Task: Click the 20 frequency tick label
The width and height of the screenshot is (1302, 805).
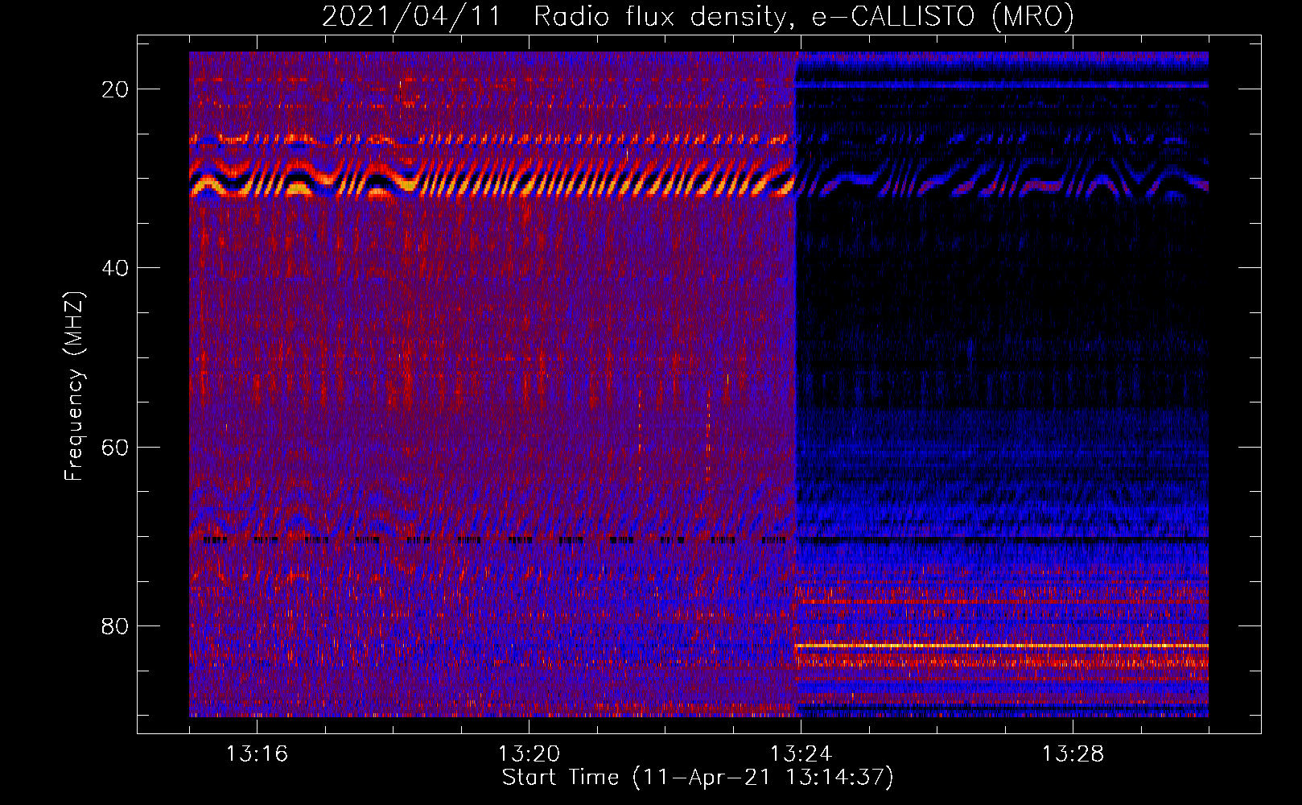Action: click(x=115, y=89)
